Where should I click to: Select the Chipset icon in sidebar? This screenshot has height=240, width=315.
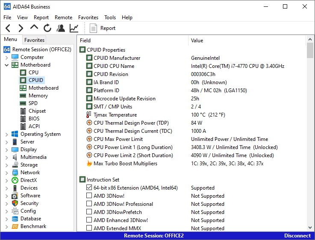[x=23, y=111]
